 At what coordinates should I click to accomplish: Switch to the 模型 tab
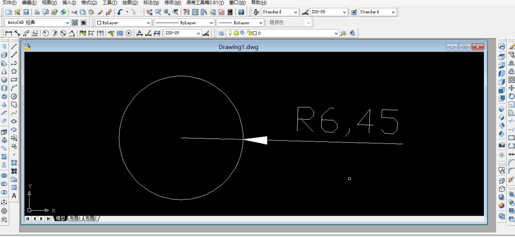(60, 218)
